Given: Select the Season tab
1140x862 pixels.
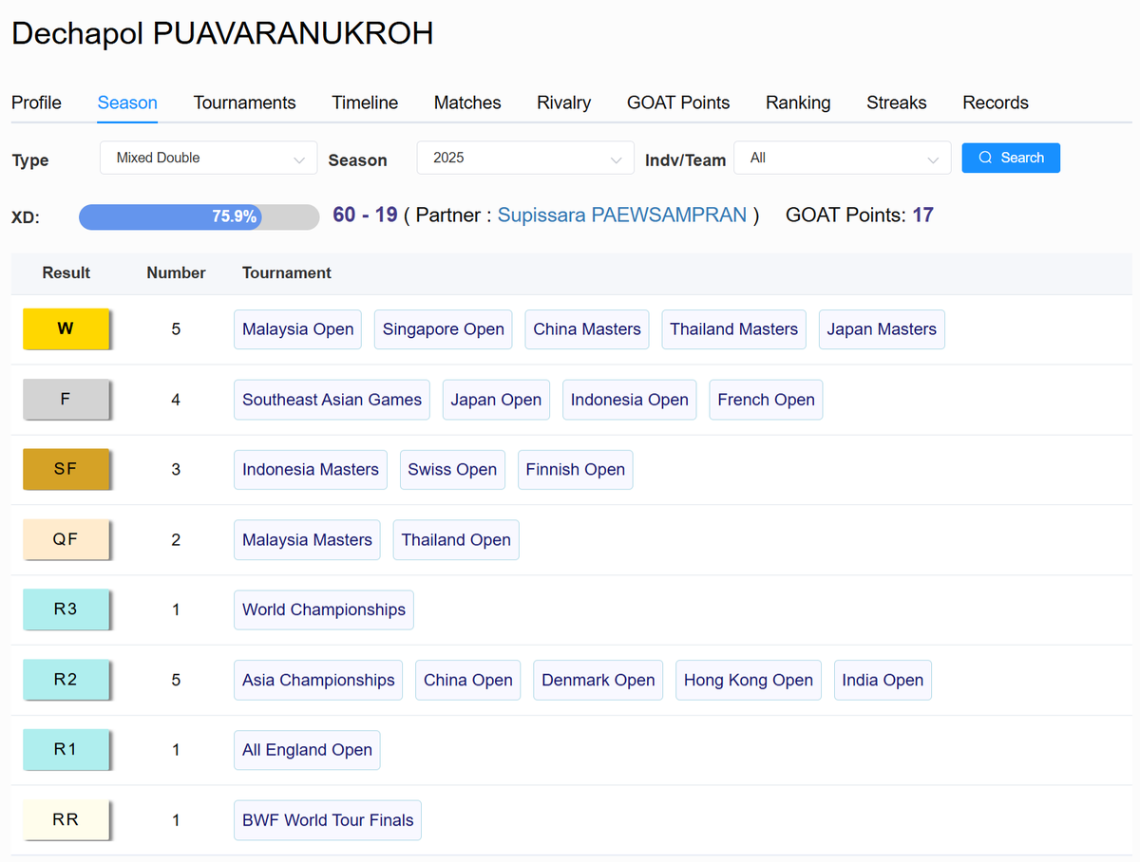Looking at the screenshot, I should click(x=127, y=103).
